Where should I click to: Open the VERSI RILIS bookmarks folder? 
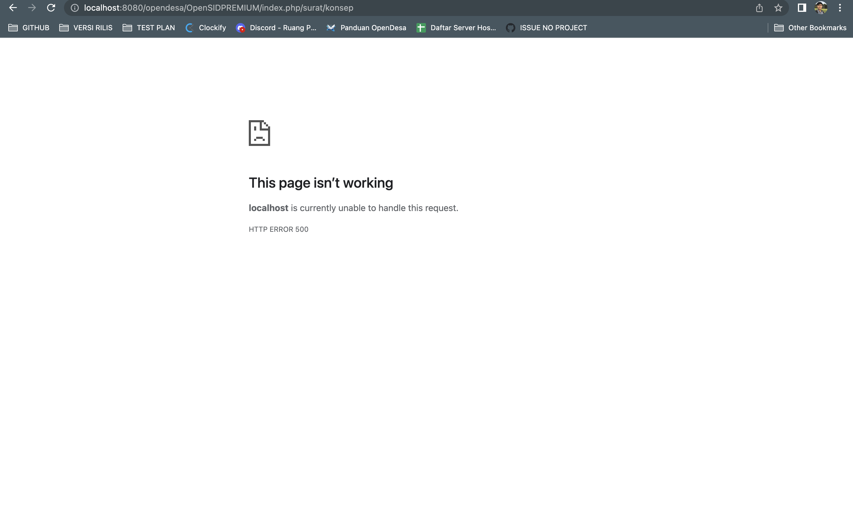click(86, 28)
